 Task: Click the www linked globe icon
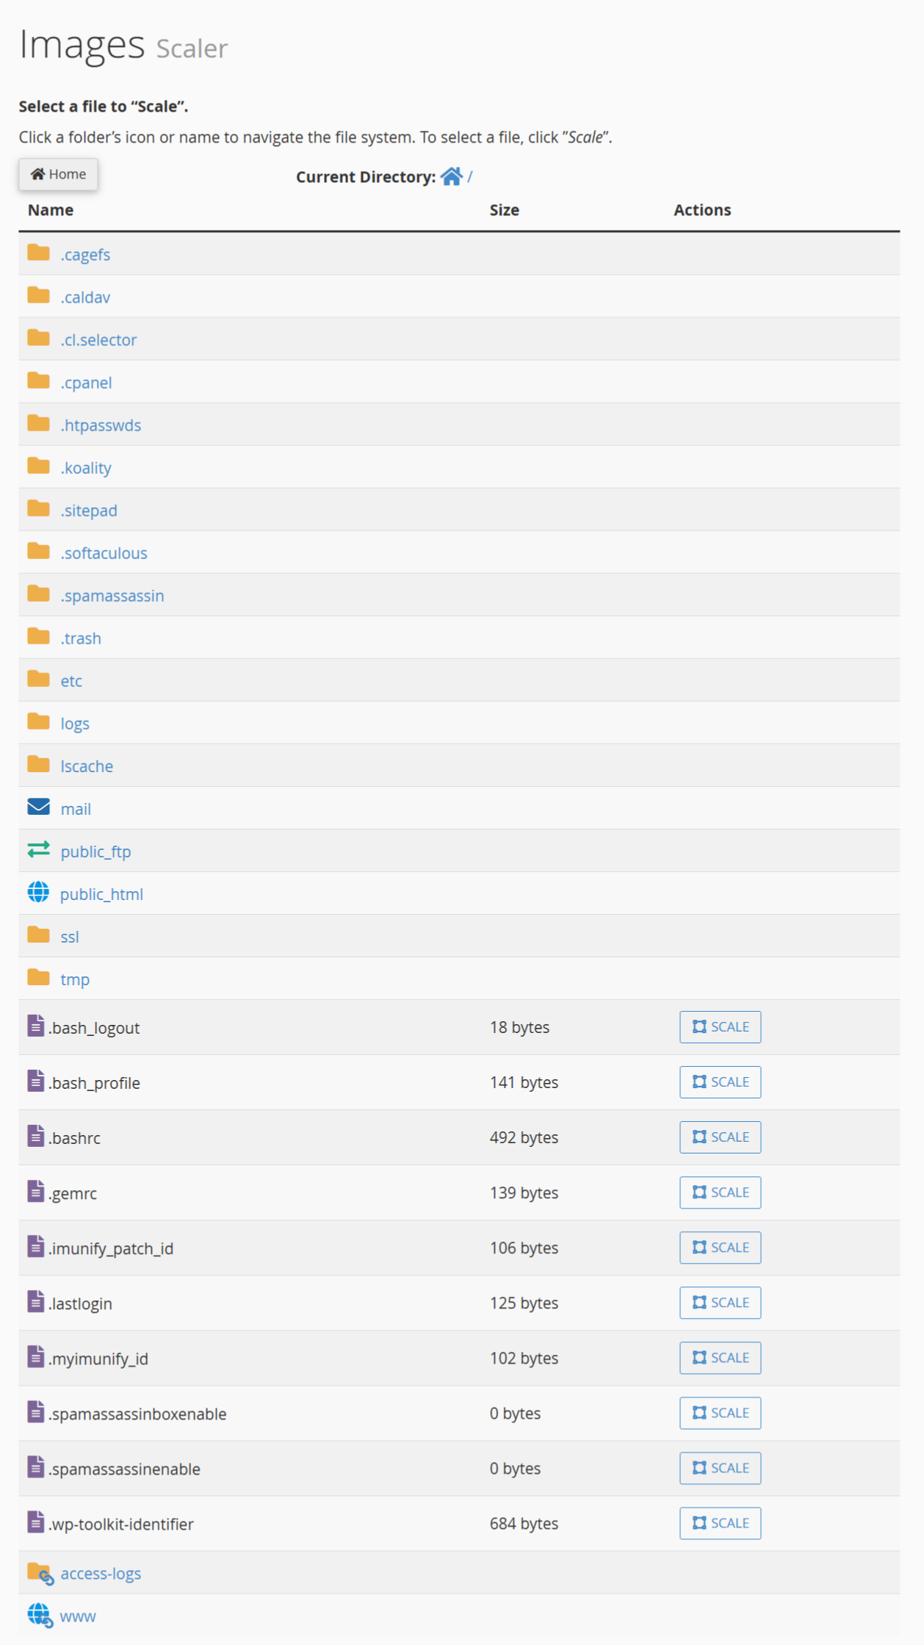tap(40, 1616)
